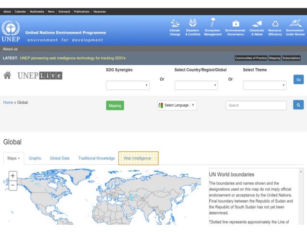
Task: Open the Publications menu item
Action: click(x=82, y=12)
